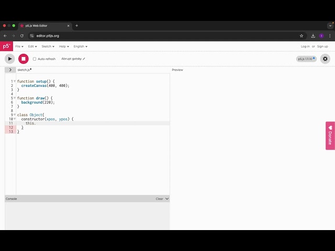Open a new browser tab

tap(77, 26)
